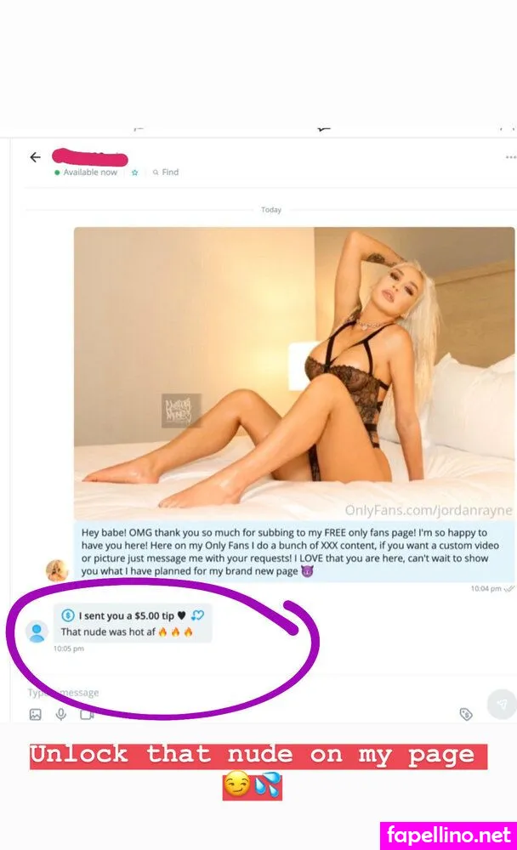
Task: Click the "Hey babe!" welcome message bubble
Action: pyautogui.click(x=294, y=552)
